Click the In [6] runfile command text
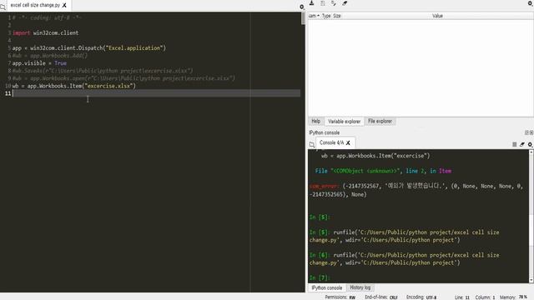Image resolution: width=534 pixels, height=300 pixels. click(x=404, y=259)
